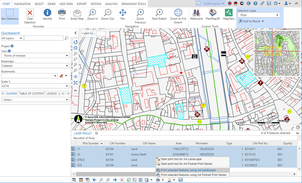Click the Add to Result button
Viewport: 302px width, 183px height.
(x=252, y=21)
